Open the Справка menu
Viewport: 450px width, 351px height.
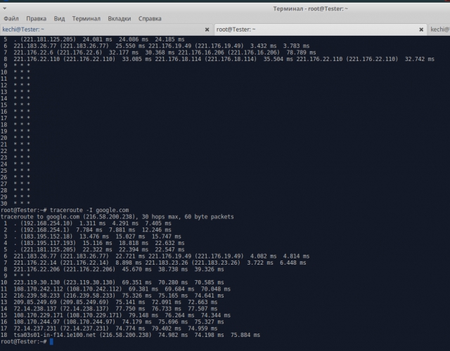pyautogui.click(x=150, y=19)
